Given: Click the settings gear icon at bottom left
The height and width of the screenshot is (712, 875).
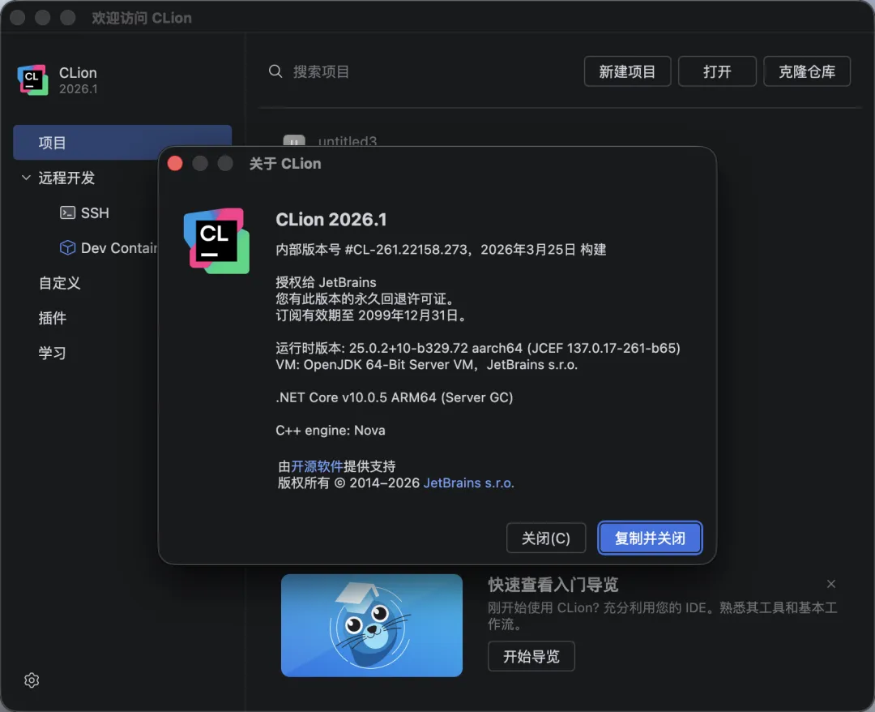Looking at the screenshot, I should point(32,680).
